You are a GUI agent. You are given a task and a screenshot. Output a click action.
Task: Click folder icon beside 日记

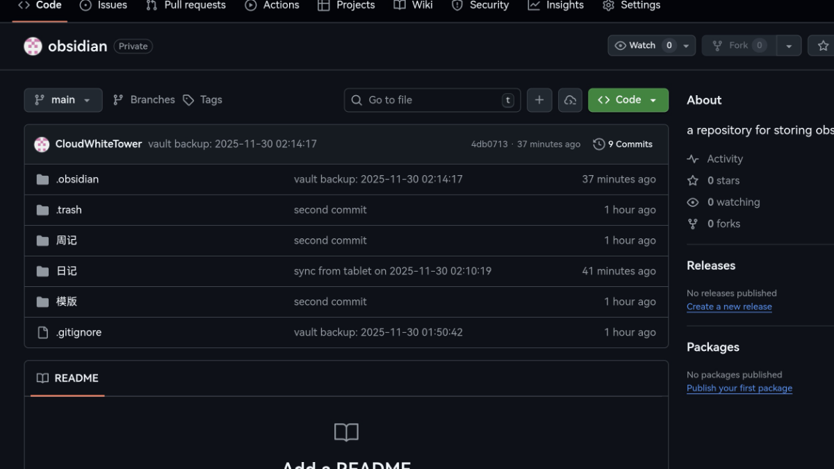click(x=42, y=271)
